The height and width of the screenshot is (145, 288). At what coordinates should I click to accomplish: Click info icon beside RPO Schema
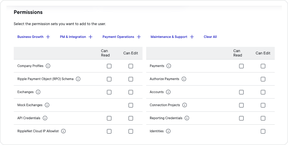pyautogui.click(x=78, y=79)
